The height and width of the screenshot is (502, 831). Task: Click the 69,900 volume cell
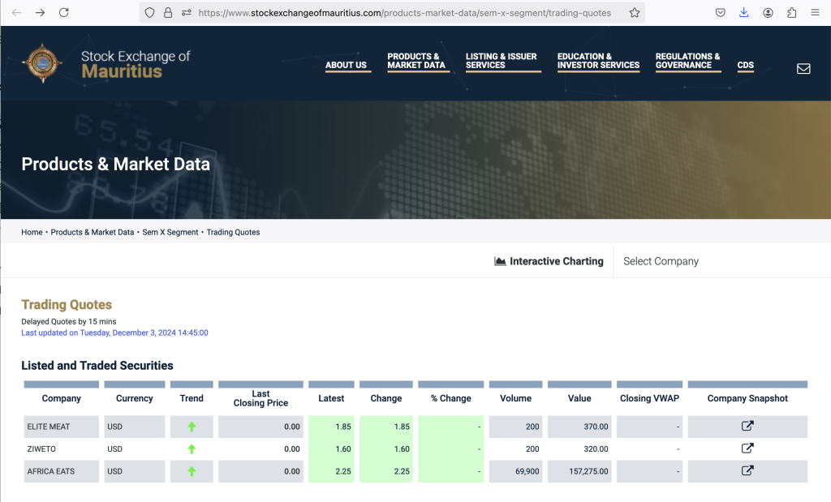click(515, 471)
